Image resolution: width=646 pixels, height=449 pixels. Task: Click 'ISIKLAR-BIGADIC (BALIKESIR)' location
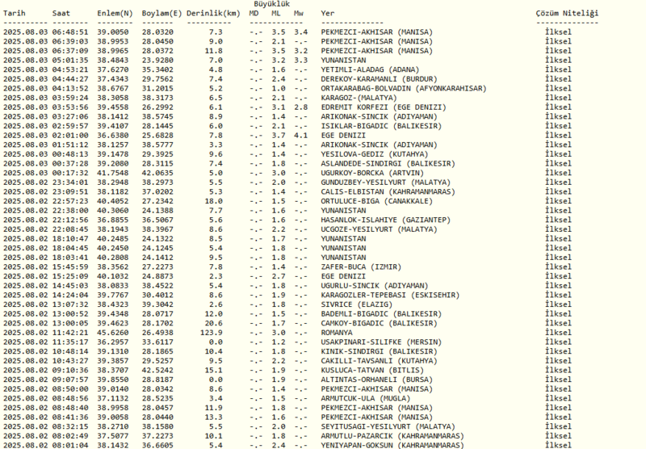coord(381,126)
